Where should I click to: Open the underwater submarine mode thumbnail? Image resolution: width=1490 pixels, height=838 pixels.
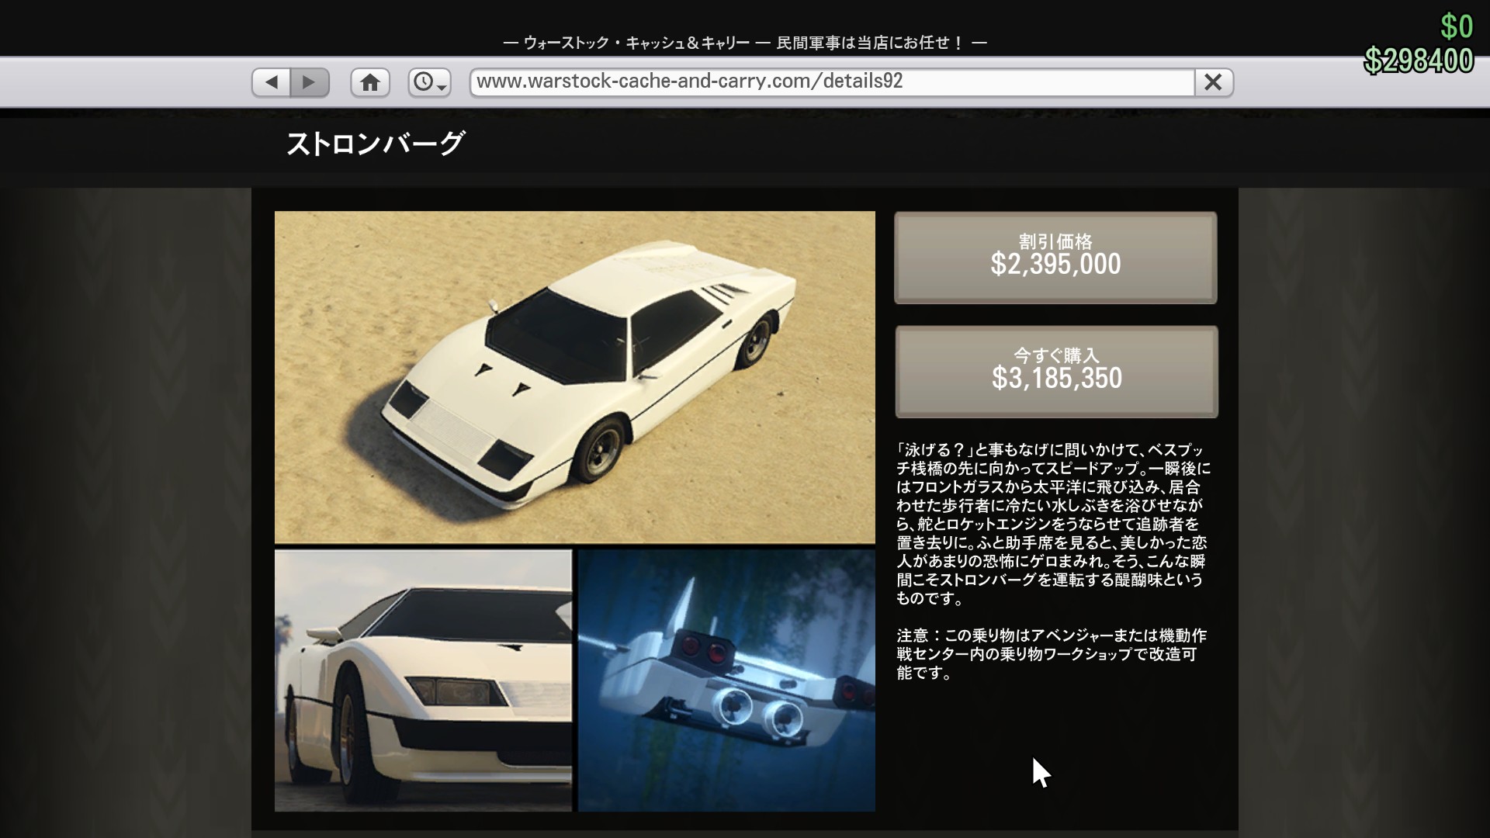click(726, 680)
